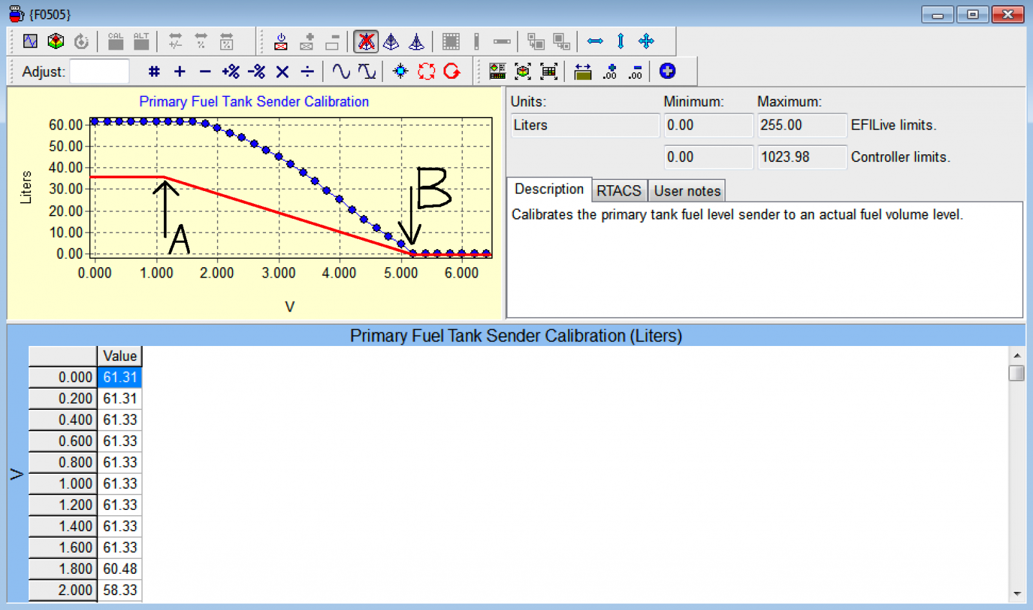Click the four-way arrows icon
Screen dimensions: 1033x610
[646, 41]
